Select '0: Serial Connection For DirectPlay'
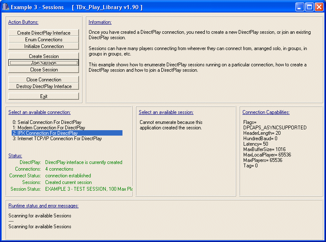Viewport: 326px width, 242px height. 67,122
